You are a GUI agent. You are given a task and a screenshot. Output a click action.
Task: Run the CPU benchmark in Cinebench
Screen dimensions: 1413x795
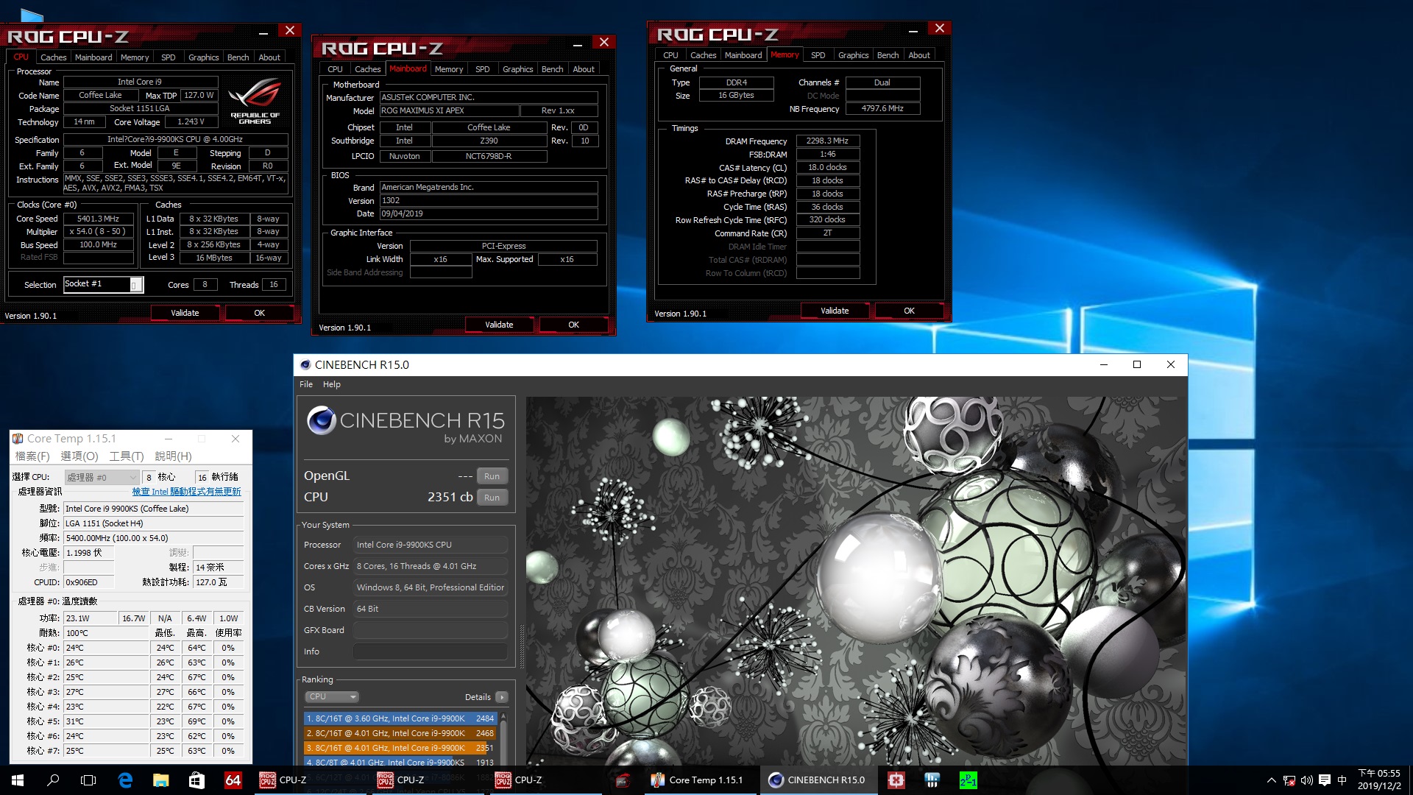[492, 498]
